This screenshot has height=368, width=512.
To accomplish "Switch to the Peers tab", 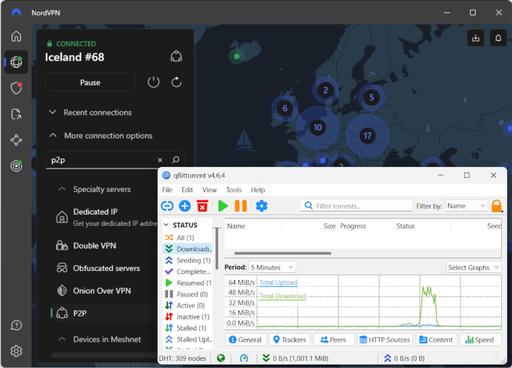I will [x=334, y=340].
